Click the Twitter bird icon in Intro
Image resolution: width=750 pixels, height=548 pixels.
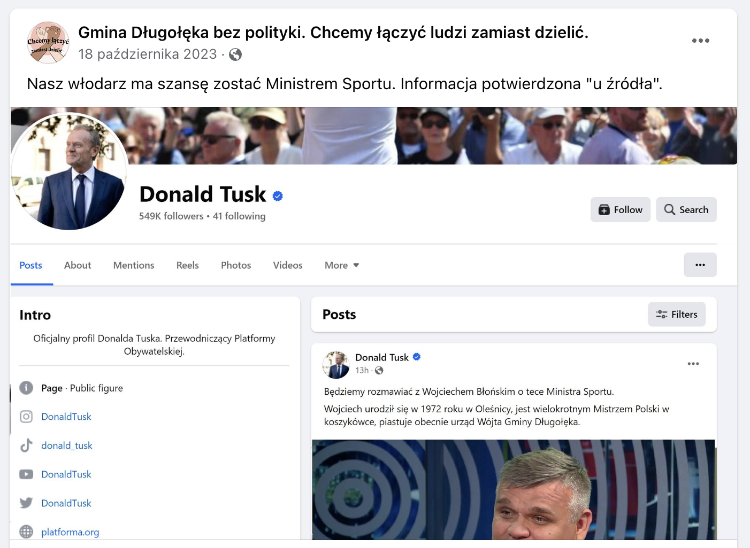click(x=26, y=503)
